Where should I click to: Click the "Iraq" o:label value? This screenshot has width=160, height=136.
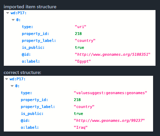click(x=81, y=127)
